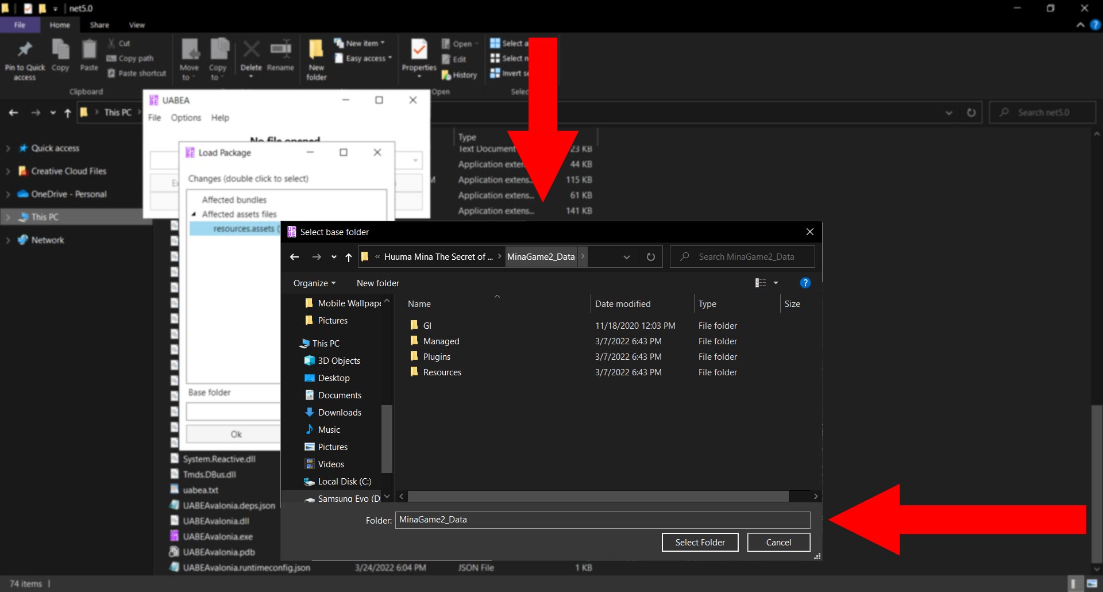Click Select Folder button
Screen dimensions: 1103x592
[700, 542]
